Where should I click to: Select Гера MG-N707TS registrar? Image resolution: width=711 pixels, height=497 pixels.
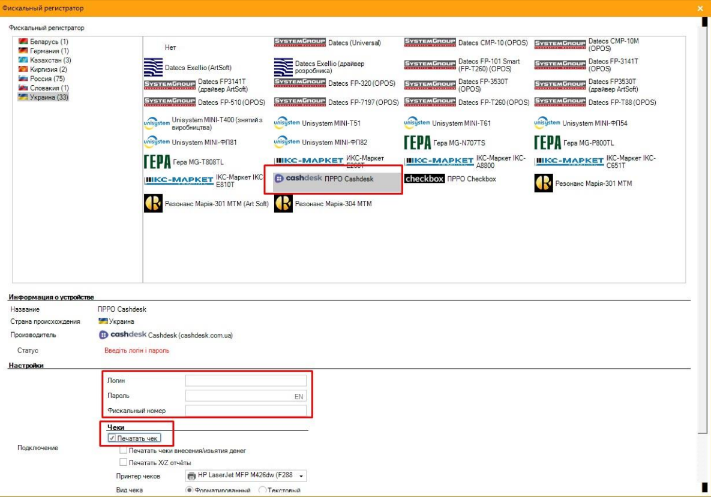[445, 143]
